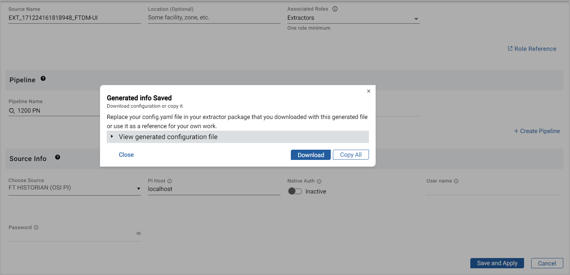
Task: Toggle the Native Auth switch
Action: (295, 191)
